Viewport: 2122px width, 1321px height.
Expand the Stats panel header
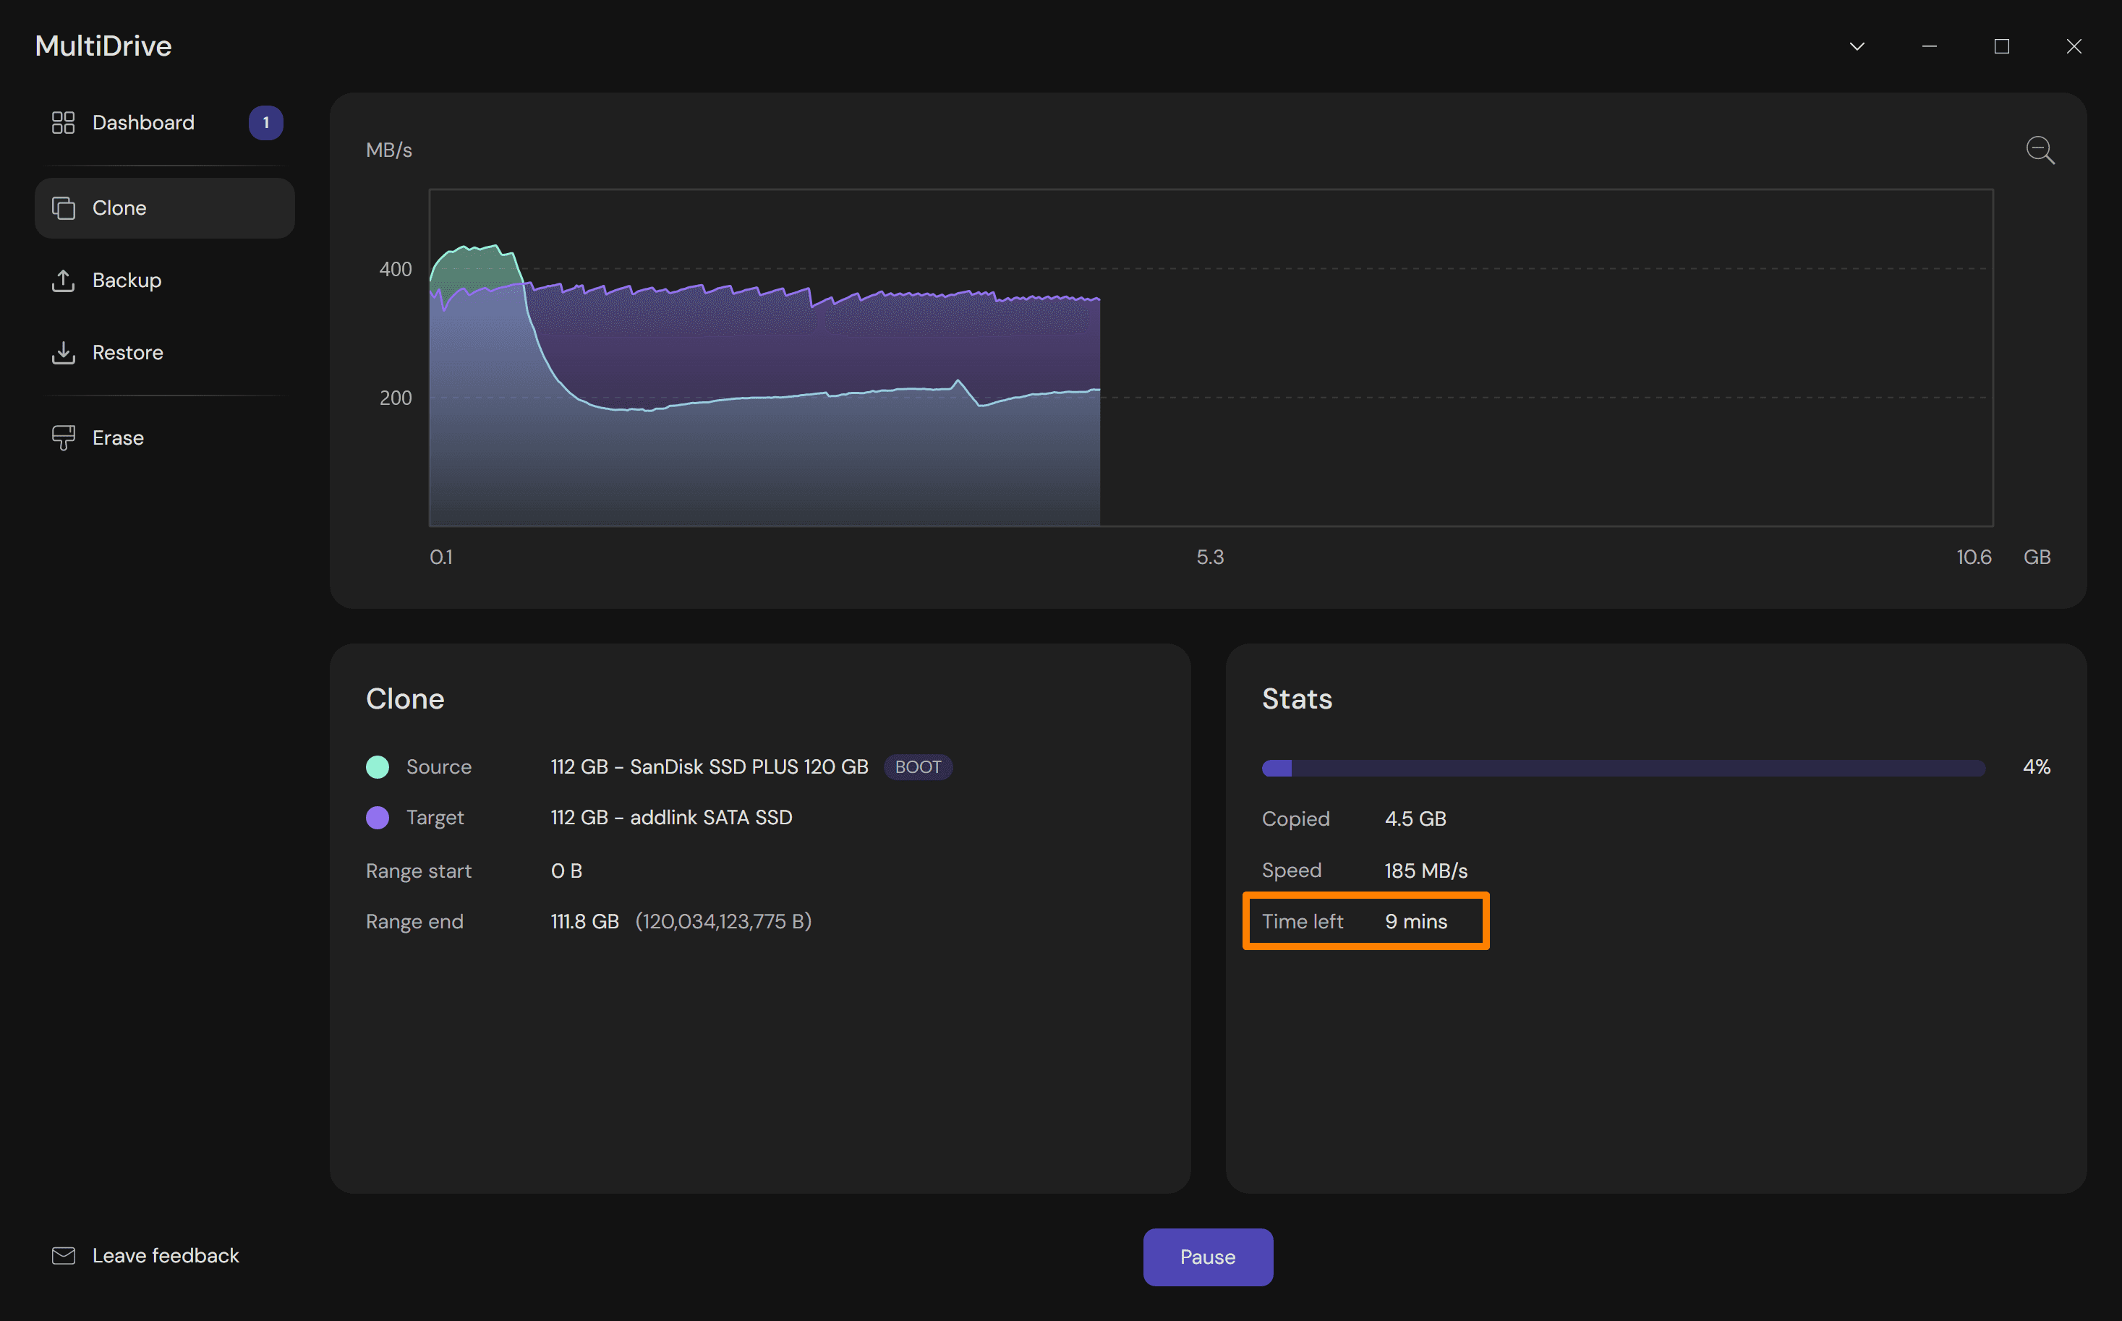1296,698
